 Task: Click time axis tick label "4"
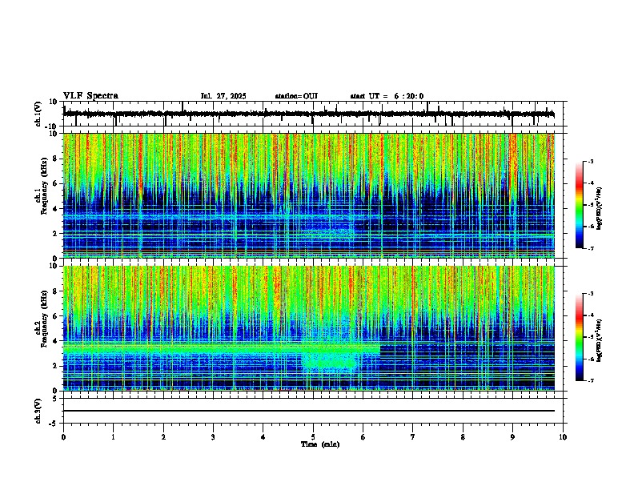tap(263, 437)
